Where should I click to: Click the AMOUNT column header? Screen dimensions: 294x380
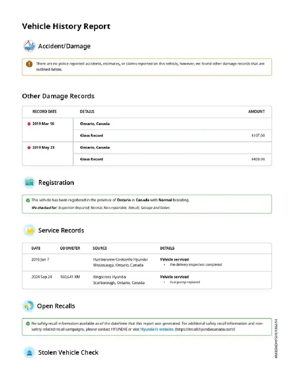[256, 111]
